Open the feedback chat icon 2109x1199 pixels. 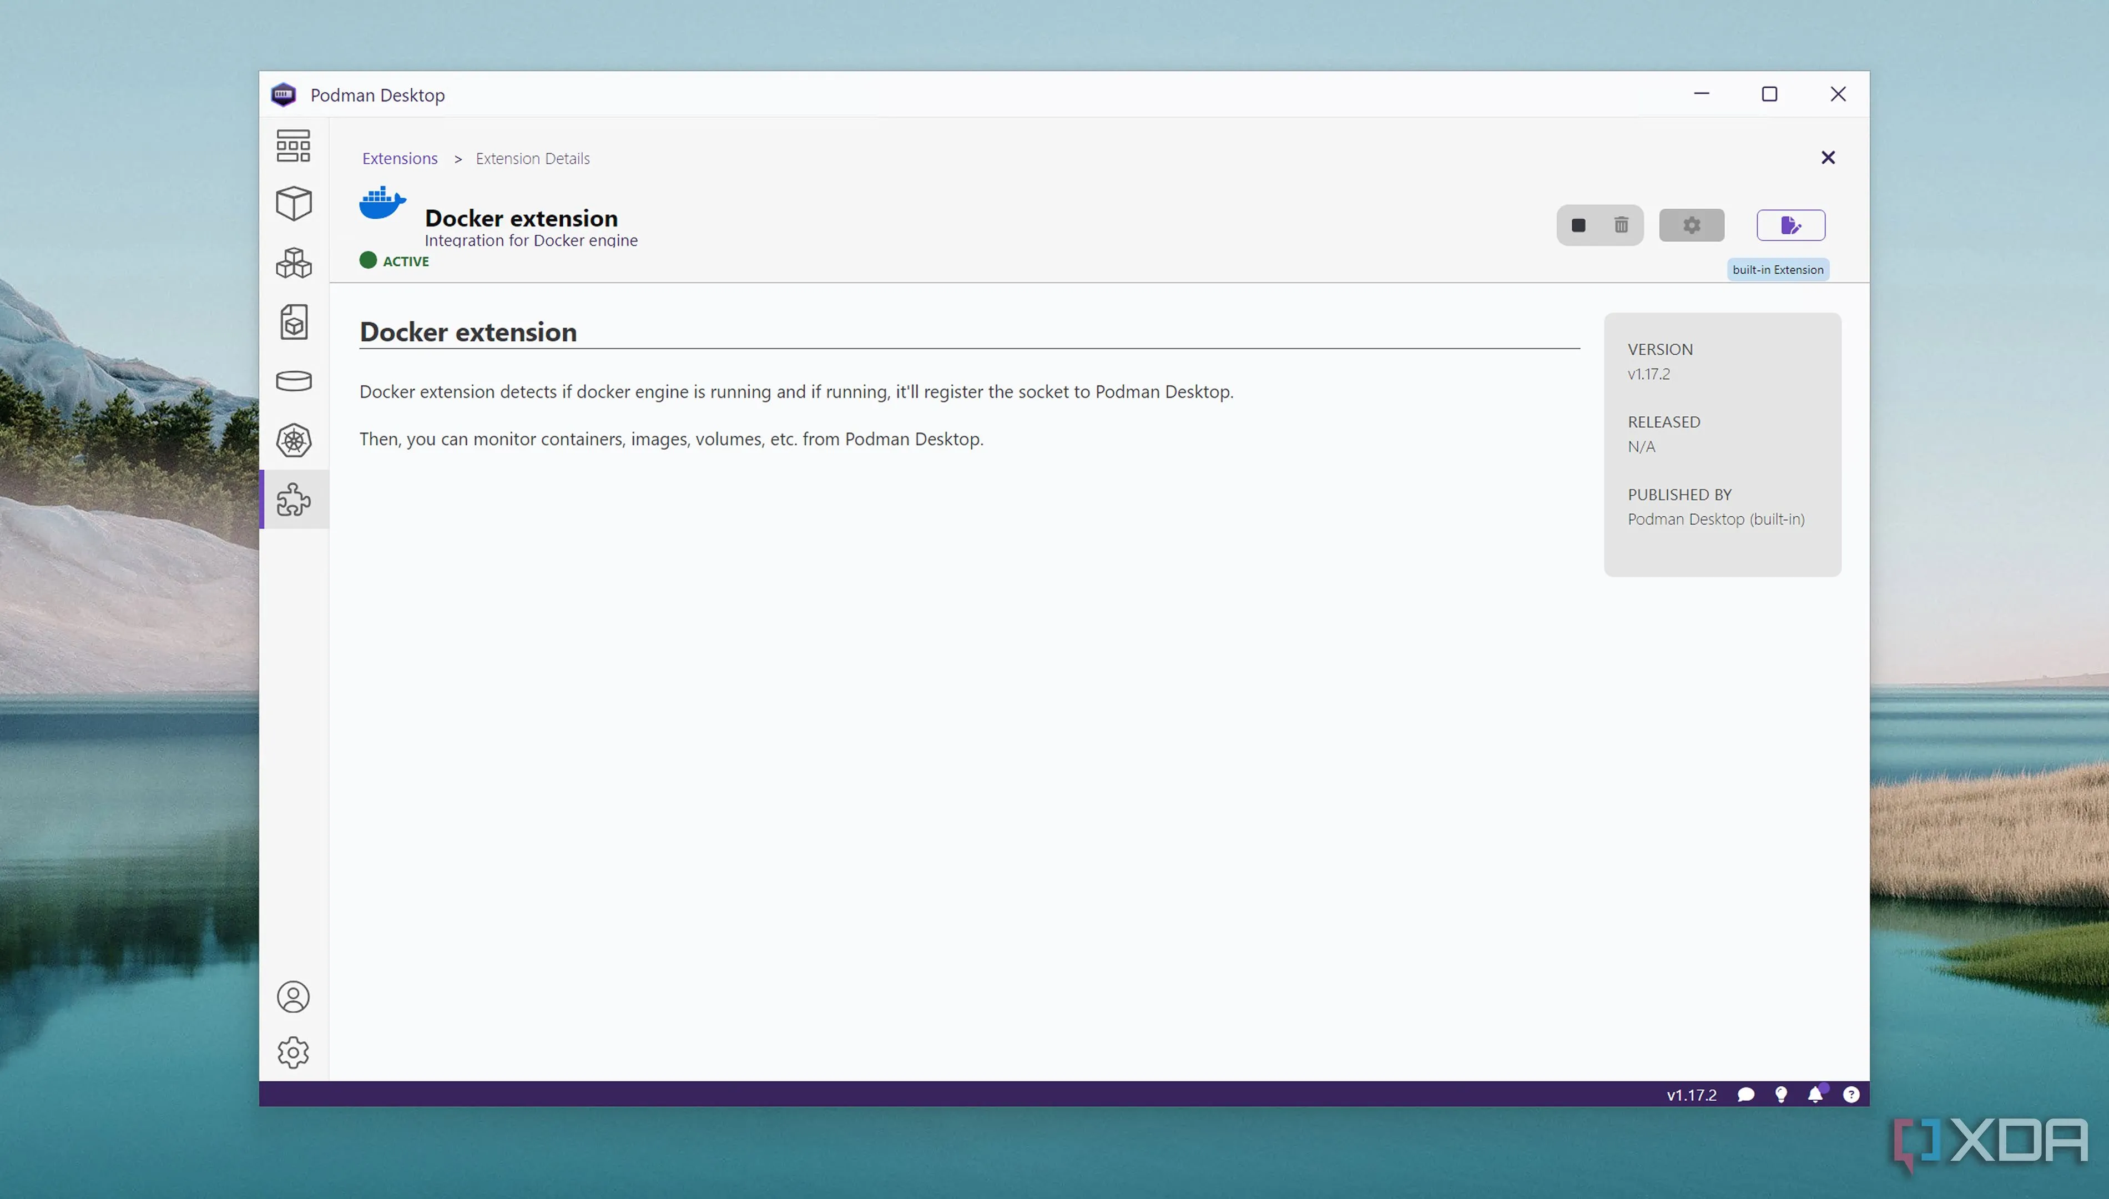[1745, 1095]
